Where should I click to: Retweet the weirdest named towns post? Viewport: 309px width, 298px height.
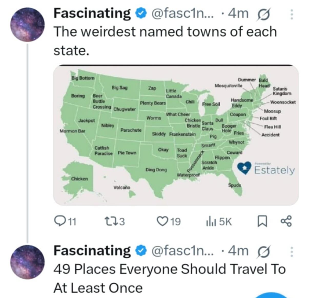[115, 221]
